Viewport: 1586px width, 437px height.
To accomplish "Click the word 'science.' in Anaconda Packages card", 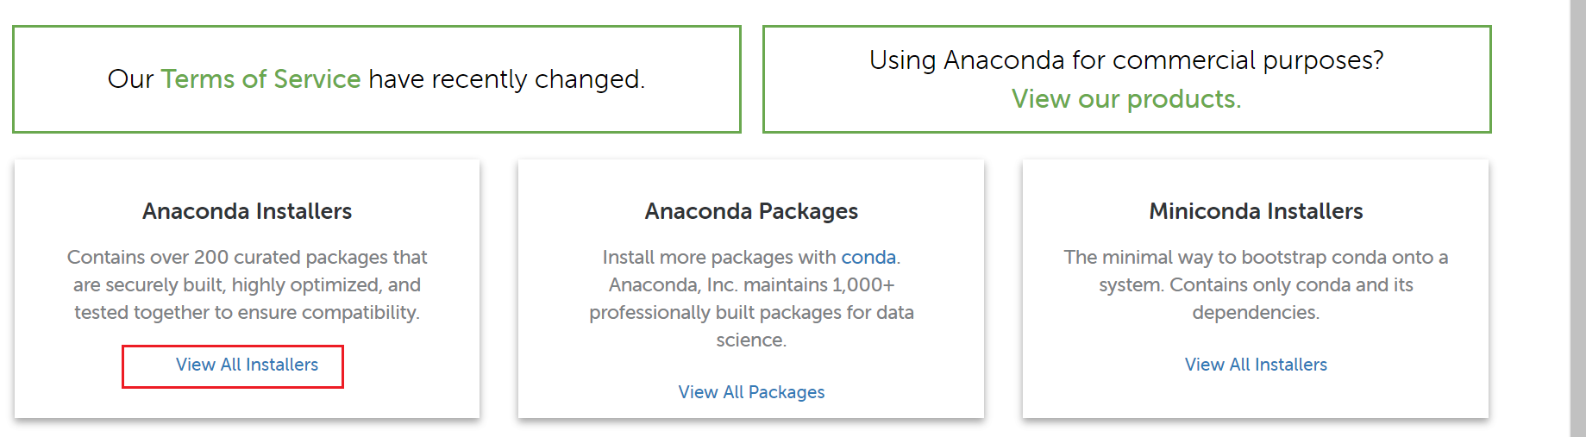I will point(751,340).
